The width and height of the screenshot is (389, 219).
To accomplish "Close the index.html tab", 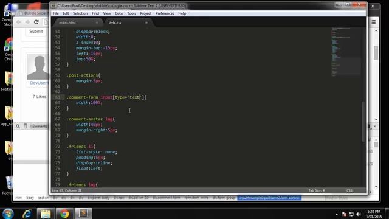I will click(97, 23).
